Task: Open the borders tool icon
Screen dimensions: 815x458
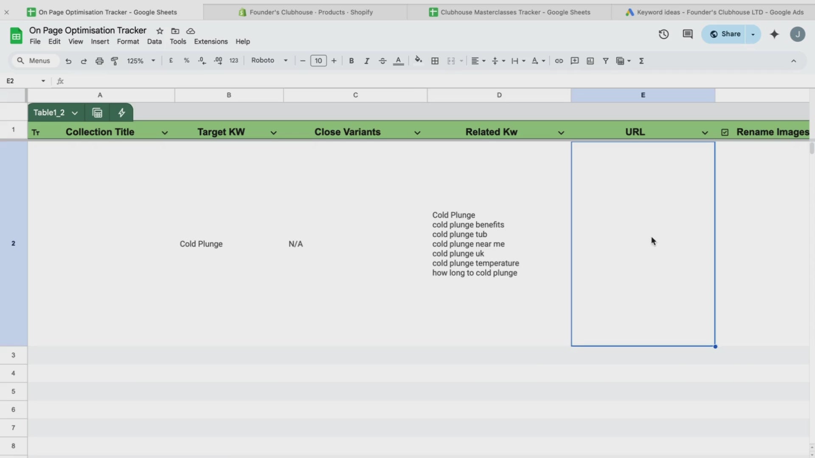Action: pyautogui.click(x=435, y=61)
